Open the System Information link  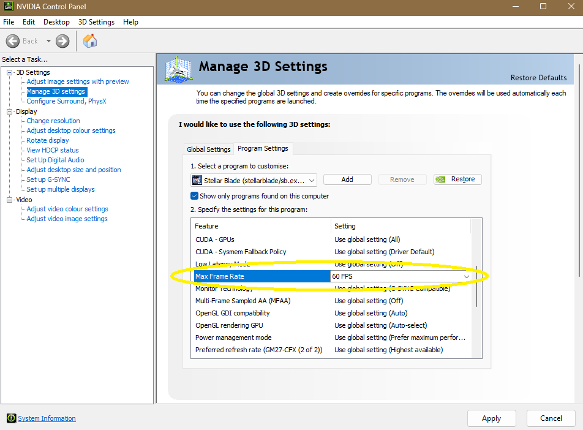point(47,418)
